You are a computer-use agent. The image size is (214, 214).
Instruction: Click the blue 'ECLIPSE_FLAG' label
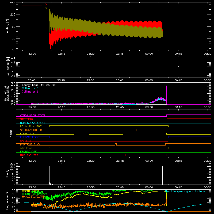29,137
